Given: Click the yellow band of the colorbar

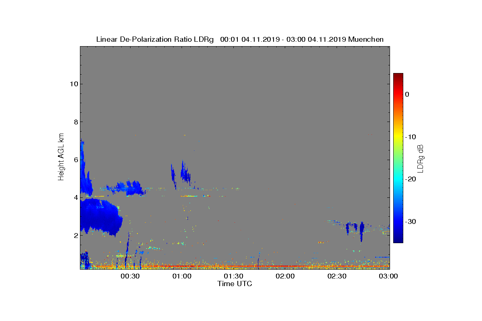Looking at the screenshot, I should click(398, 136).
